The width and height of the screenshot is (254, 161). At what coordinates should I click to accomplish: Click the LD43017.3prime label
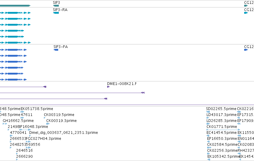[x=221, y=115]
